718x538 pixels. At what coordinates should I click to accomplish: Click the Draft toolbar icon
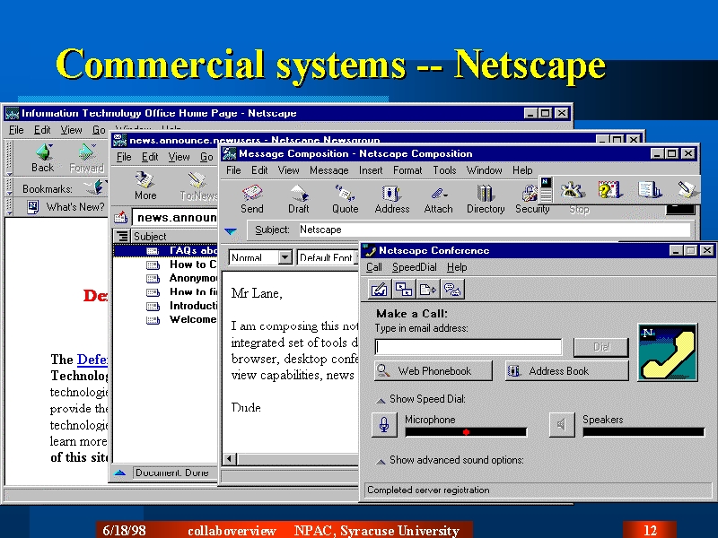(x=299, y=199)
